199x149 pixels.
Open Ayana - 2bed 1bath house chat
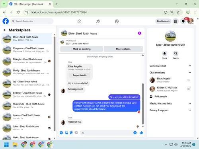coord(27,117)
